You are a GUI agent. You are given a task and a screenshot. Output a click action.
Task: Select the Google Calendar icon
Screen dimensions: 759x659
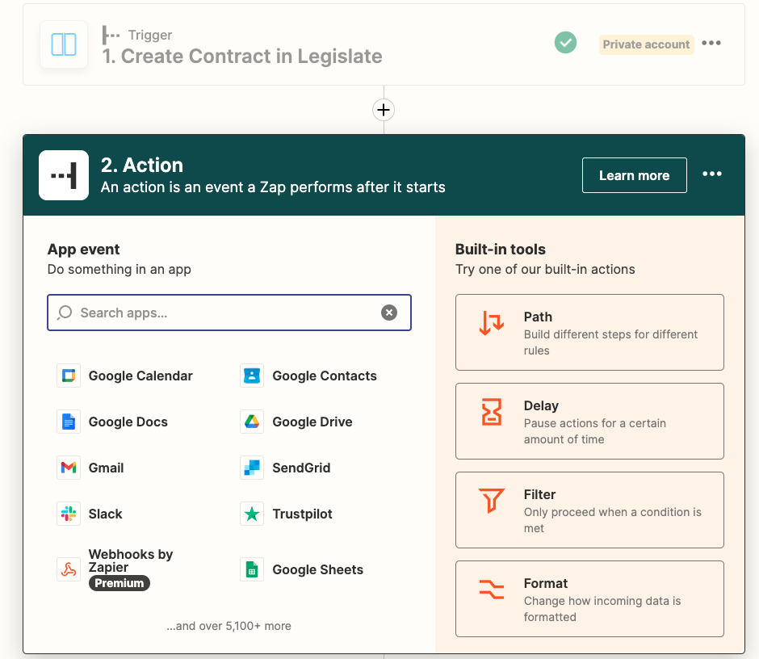click(69, 376)
